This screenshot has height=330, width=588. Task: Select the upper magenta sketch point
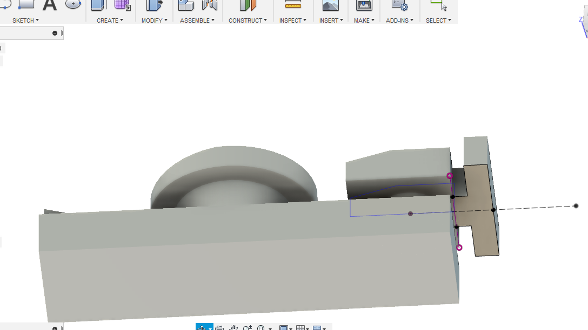(x=450, y=176)
